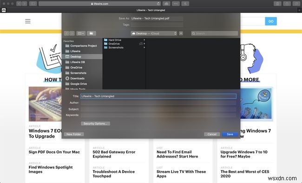Select Screenshots in the Favorites sidebar
This screenshot has height=183, width=302.
(x=82, y=73)
